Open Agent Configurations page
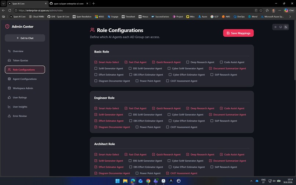This screenshot has width=296, height=185. coord(25,79)
